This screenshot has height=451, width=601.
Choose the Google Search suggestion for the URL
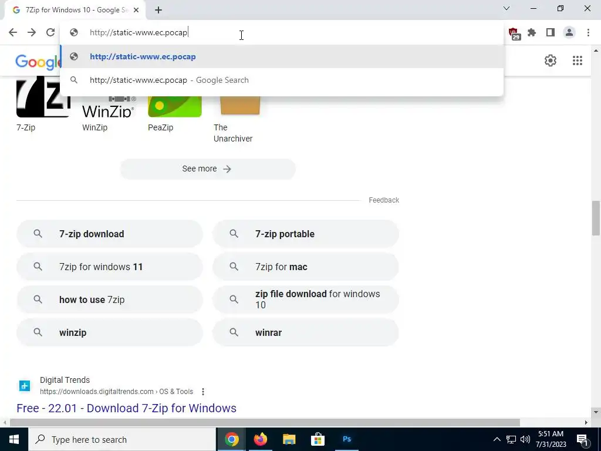tap(282, 80)
